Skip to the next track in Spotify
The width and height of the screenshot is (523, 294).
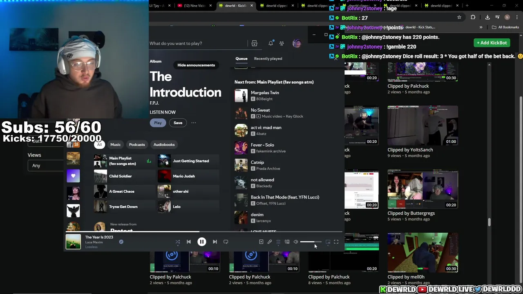pyautogui.click(x=215, y=242)
